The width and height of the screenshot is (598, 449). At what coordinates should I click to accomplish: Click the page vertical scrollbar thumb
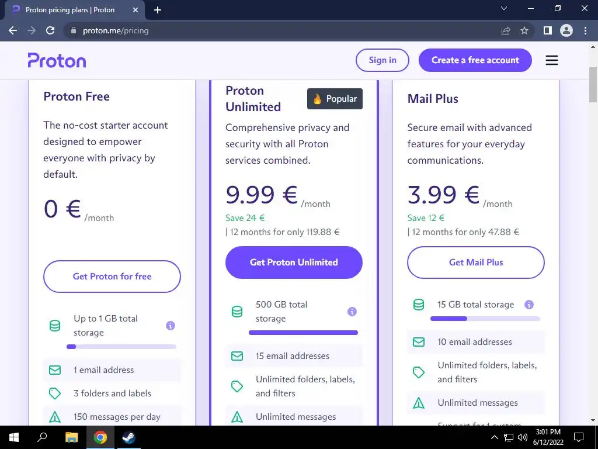pyautogui.click(x=593, y=85)
